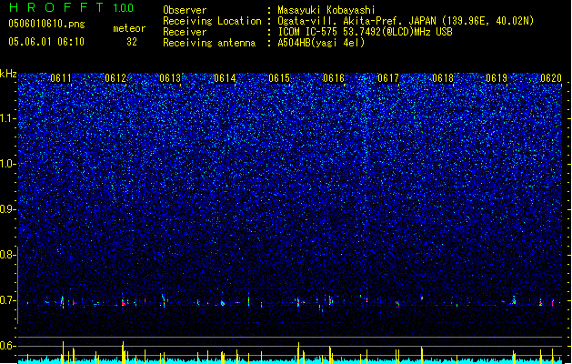The width and height of the screenshot is (572, 364).
Task: Click the 0.7 kHz axis label
Action: pyautogui.click(x=8, y=300)
